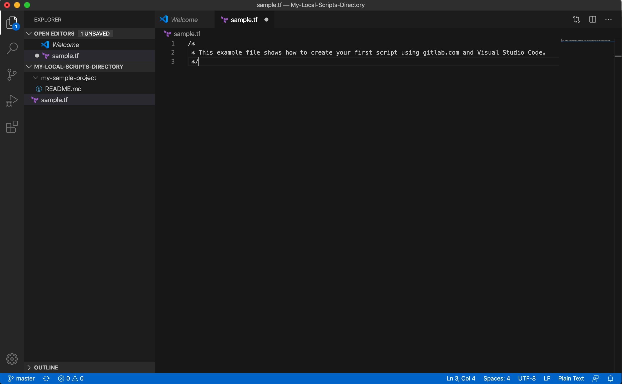Click the Manage gear icon
The image size is (622, 384).
click(x=12, y=359)
